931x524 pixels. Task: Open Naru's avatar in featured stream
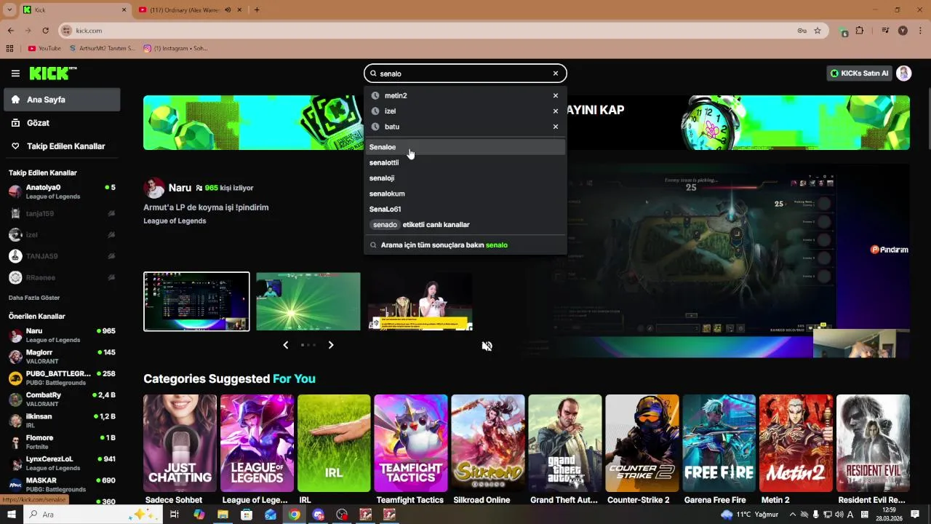[154, 188]
